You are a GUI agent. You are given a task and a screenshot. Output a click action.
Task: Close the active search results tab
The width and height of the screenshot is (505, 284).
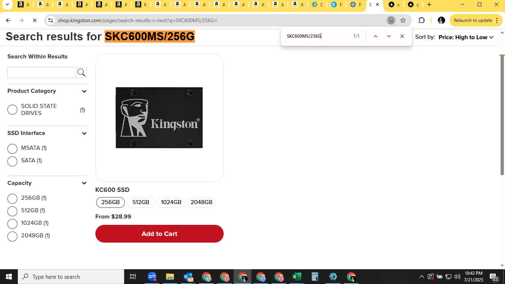377,4
